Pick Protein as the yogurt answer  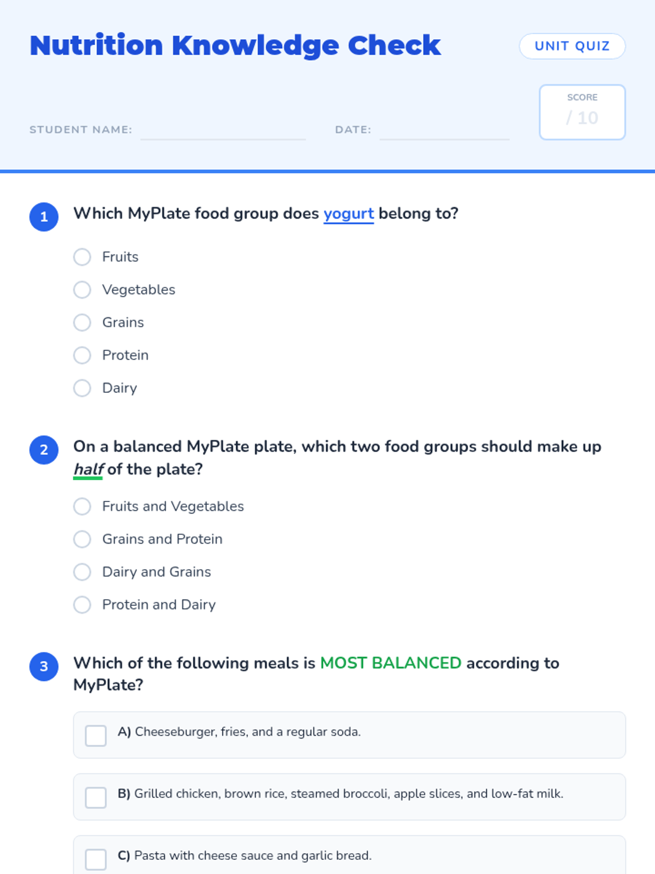[82, 355]
